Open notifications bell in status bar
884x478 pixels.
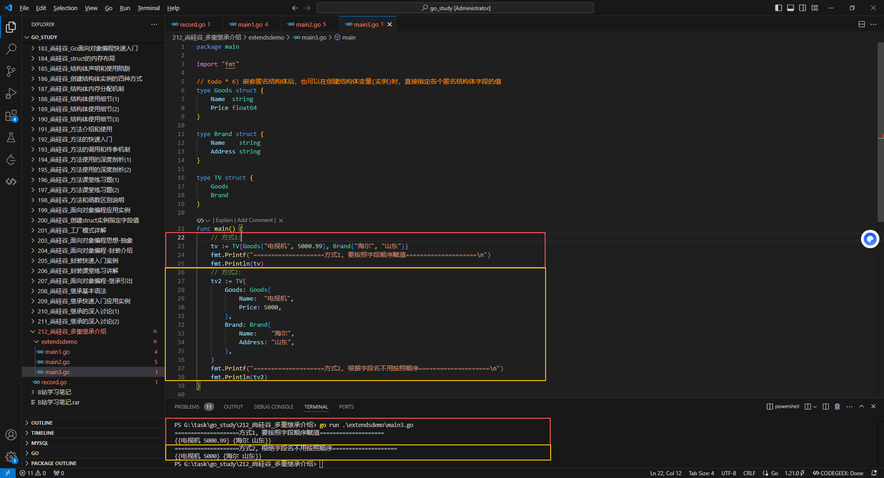point(874,473)
